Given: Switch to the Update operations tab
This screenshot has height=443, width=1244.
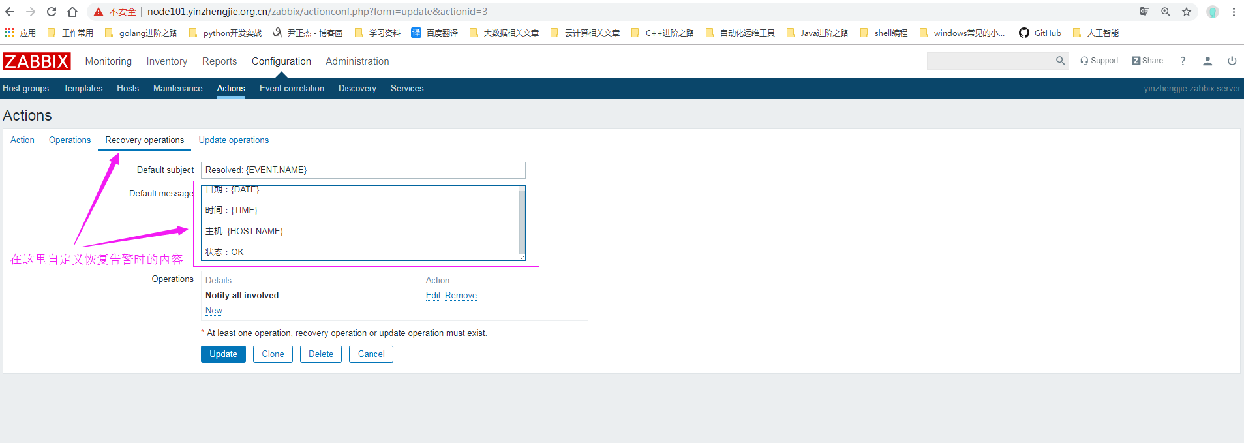Looking at the screenshot, I should (234, 140).
